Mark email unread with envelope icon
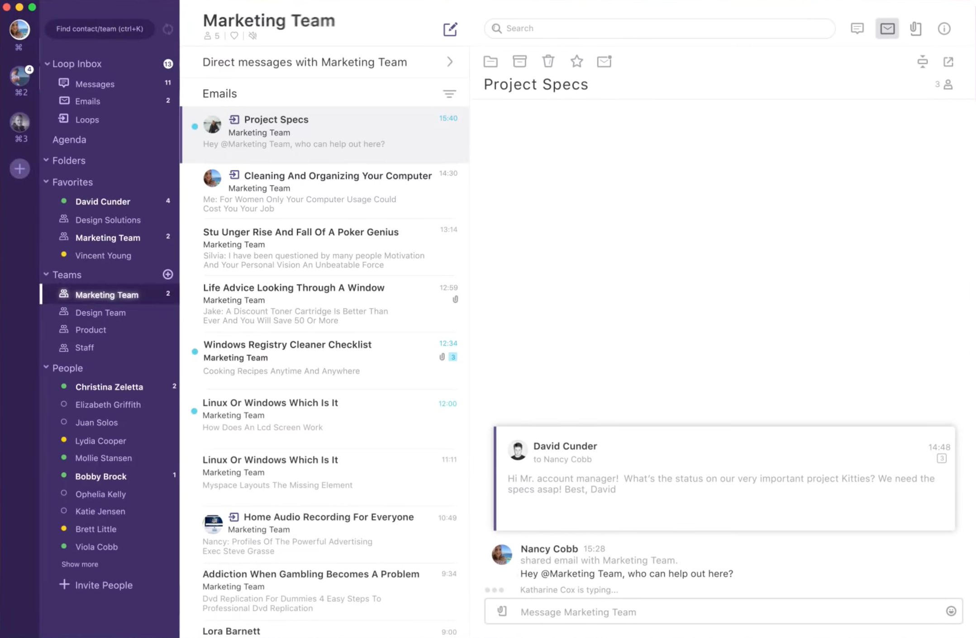The image size is (976, 638). coord(604,61)
